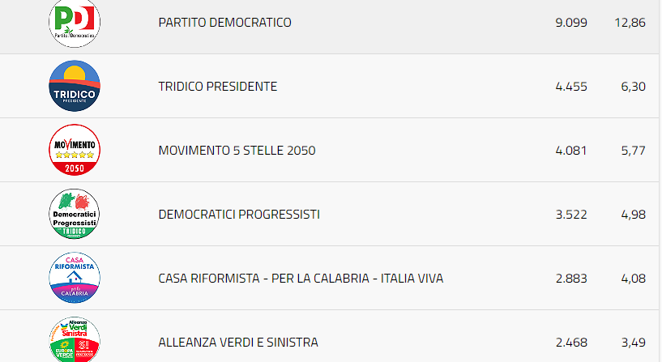
Task: Select the 3,49 percentage value
Action: click(x=633, y=343)
